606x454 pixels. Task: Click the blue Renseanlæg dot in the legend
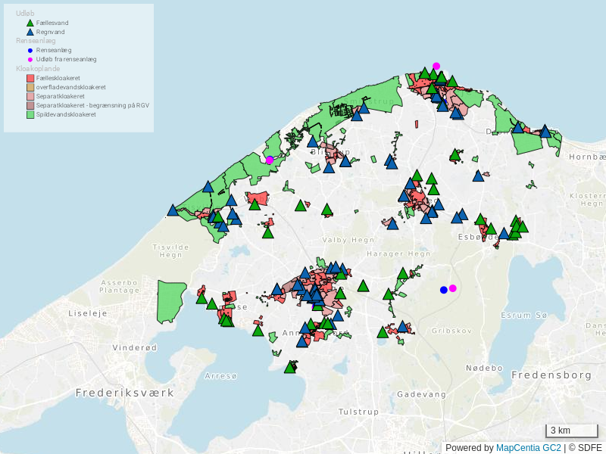(30, 50)
